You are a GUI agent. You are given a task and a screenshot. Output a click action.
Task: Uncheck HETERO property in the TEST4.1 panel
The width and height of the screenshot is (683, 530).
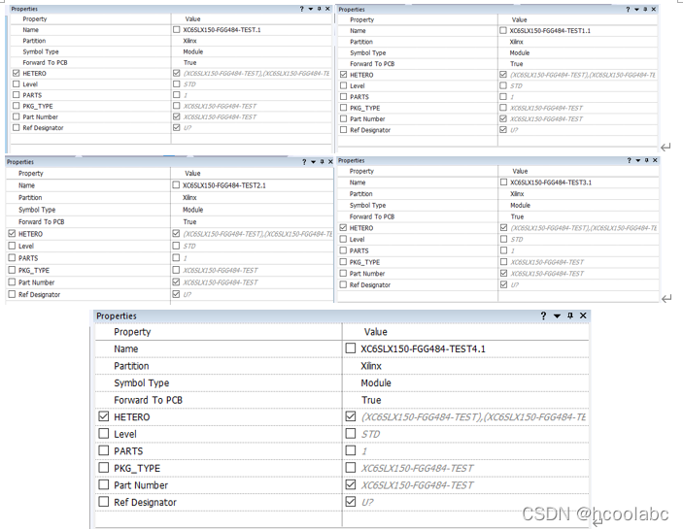[x=103, y=416]
